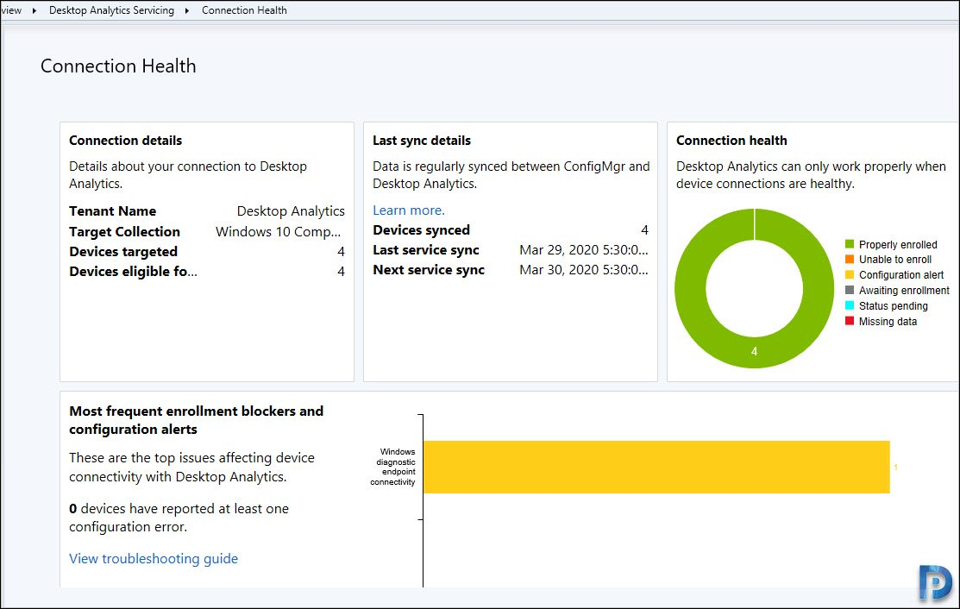960x609 pixels.
Task: Click the Connection details card heading
Action: point(126,140)
